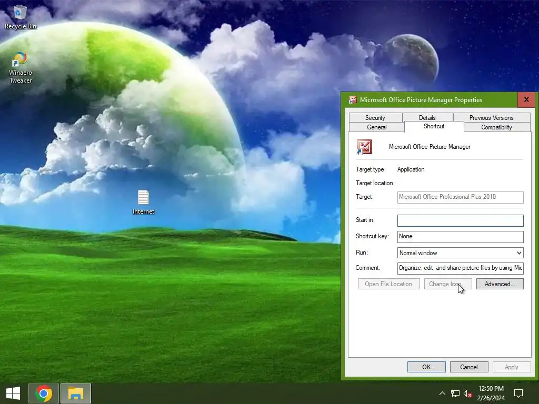The width and height of the screenshot is (539, 404).
Task: Click the Change Icon button
Action: (x=448, y=284)
